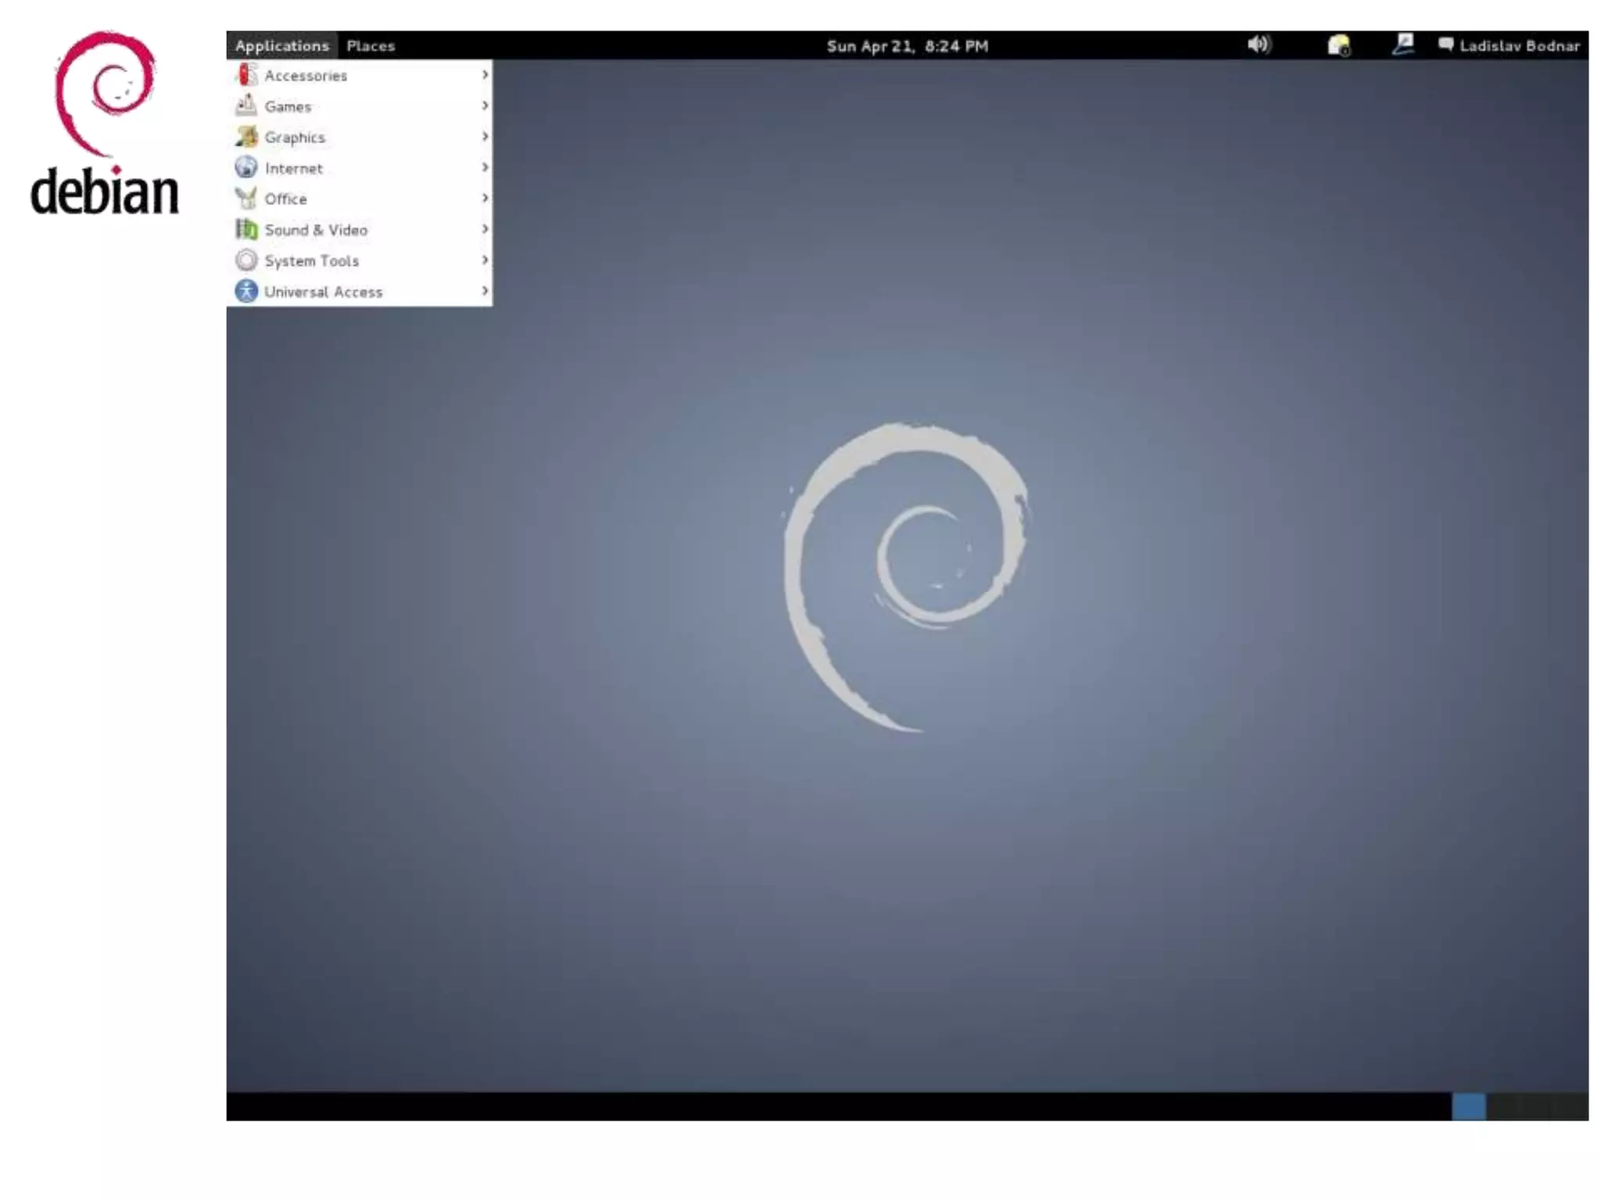Click the Universal Access icon

pyautogui.click(x=246, y=291)
